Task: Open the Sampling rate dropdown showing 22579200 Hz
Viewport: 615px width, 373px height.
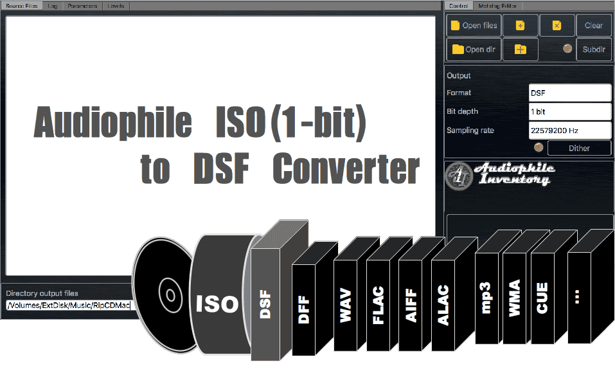Action: pyautogui.click(x=569, y=131)
